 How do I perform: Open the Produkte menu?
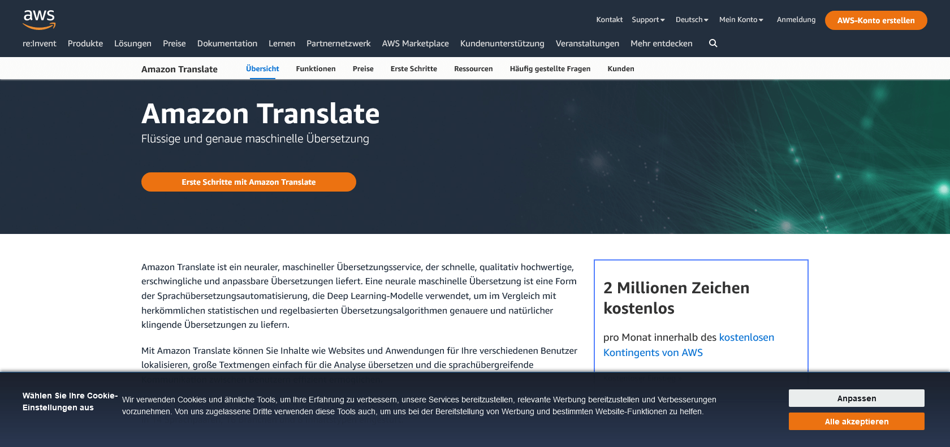pos(85,44)
